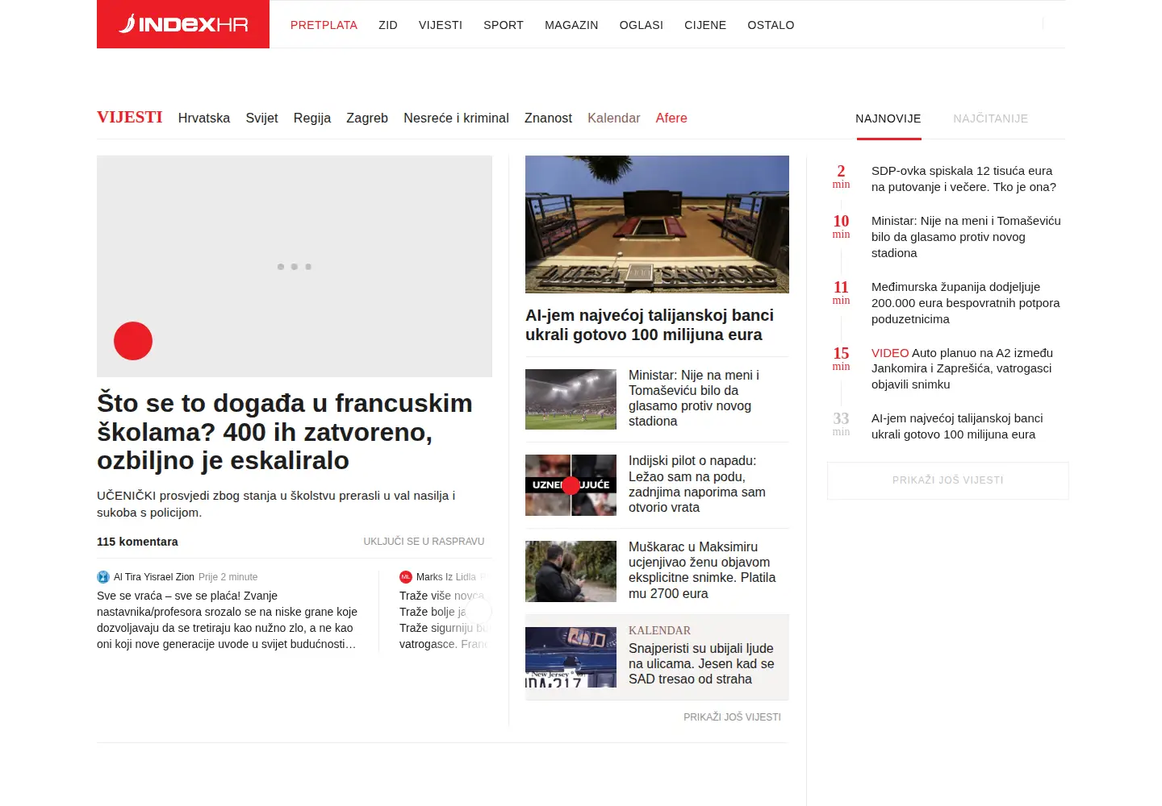Click UKLJUČI SE U RASPRAVU
The height and width of the screenshot is (806, 1162).
(424, 542)
